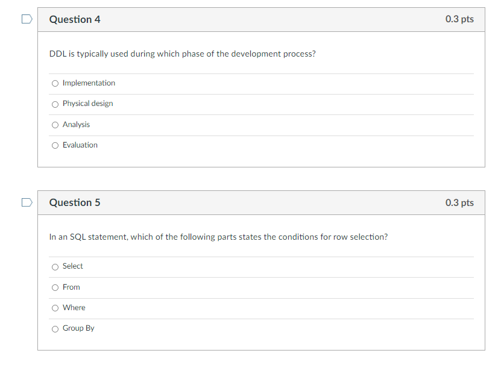Image resolution: width=501 pixels, height=368 pixels.
Task: Select the radio button beside Select
Action: tap(55, 266)
